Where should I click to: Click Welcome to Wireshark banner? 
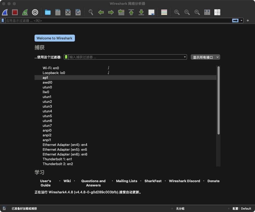pos(55,38)
